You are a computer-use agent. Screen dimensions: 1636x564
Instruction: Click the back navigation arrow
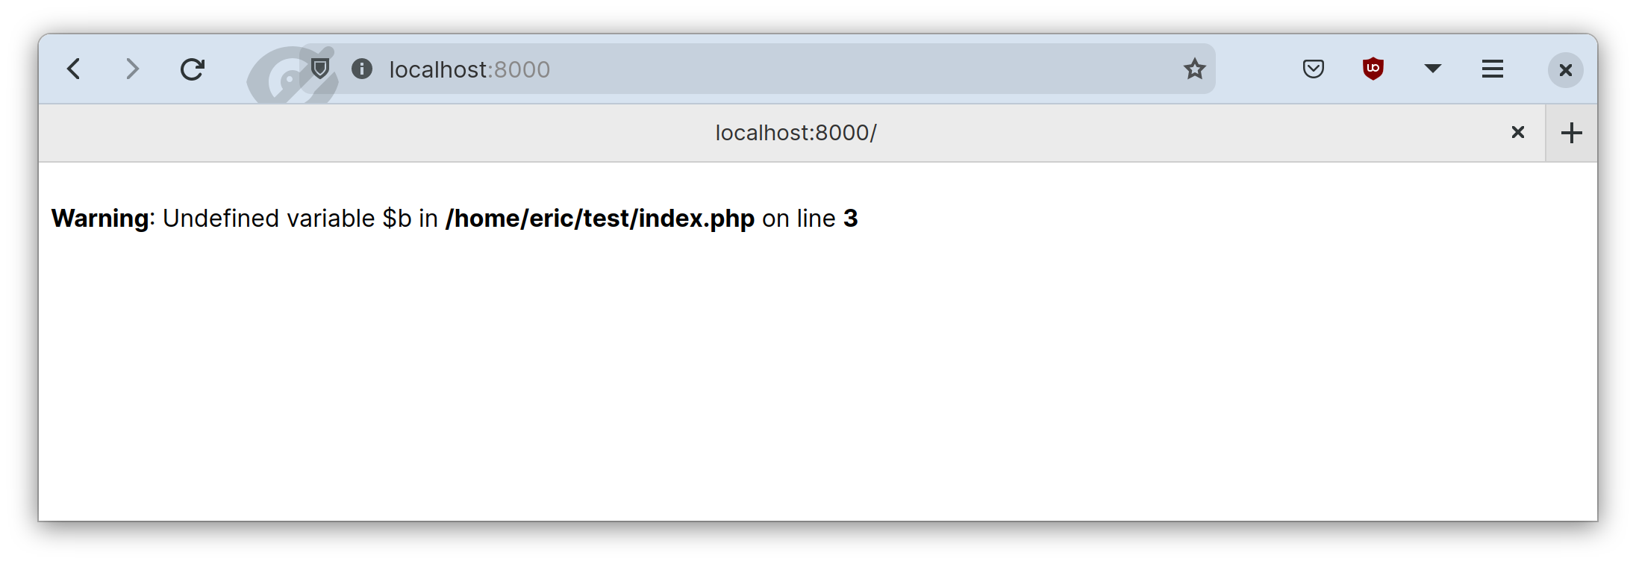(x=73, y=69)
